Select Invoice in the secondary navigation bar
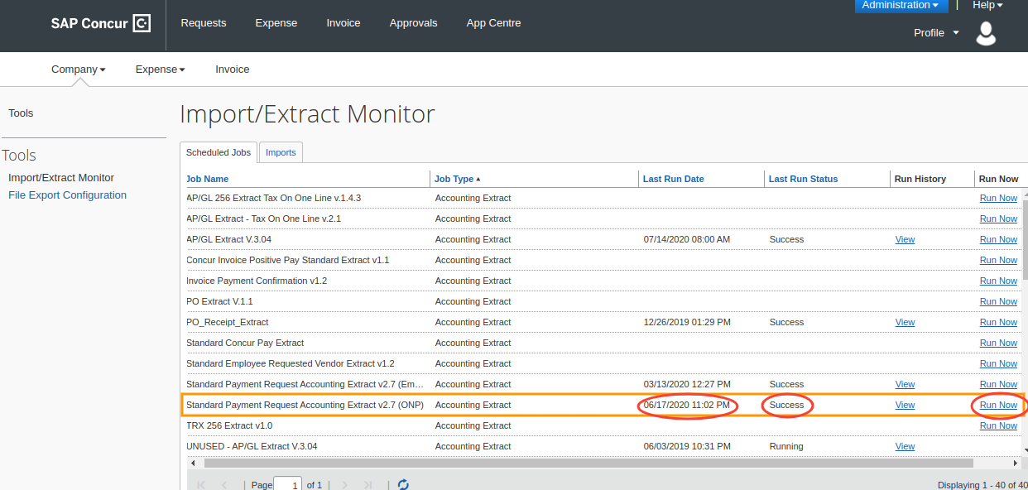 click(233, 70)
